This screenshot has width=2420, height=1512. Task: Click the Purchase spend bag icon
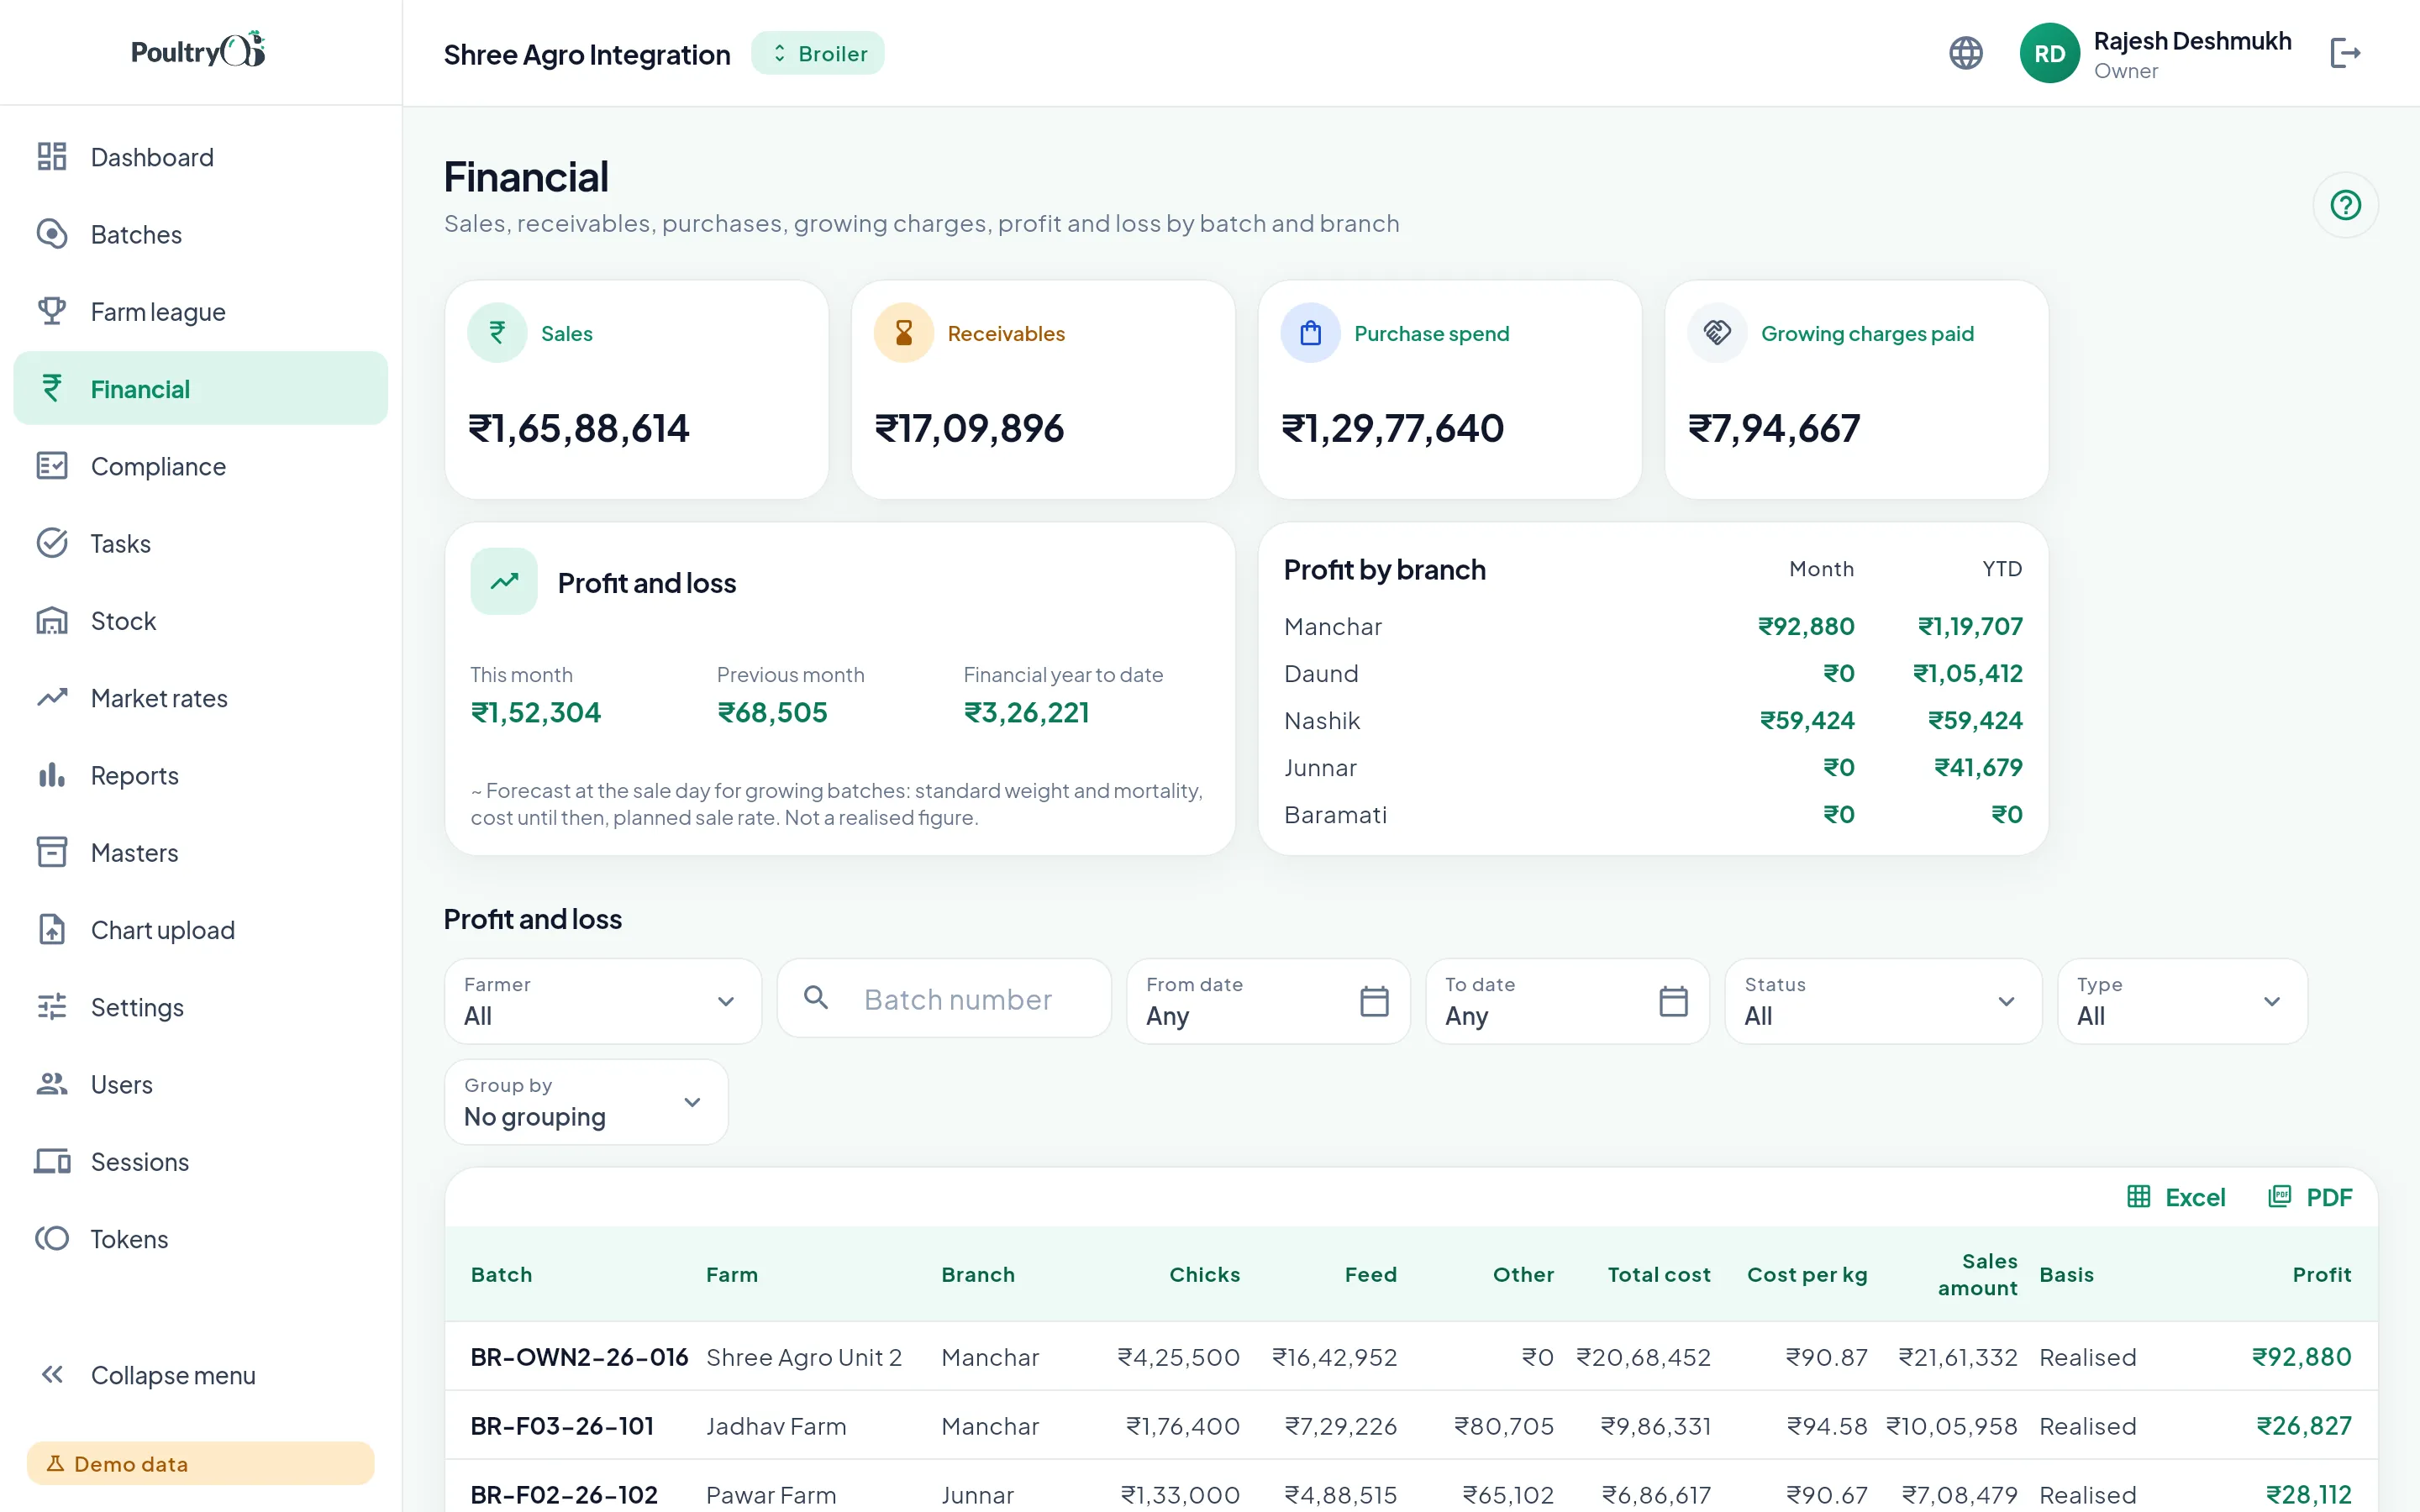coord(1311,333)
